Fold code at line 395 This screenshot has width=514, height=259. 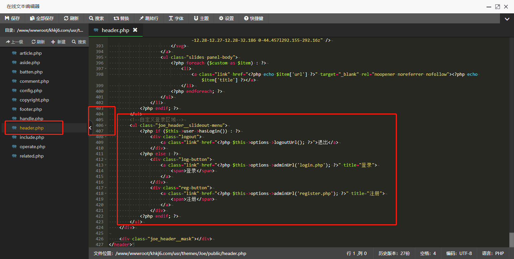point(106,57)
